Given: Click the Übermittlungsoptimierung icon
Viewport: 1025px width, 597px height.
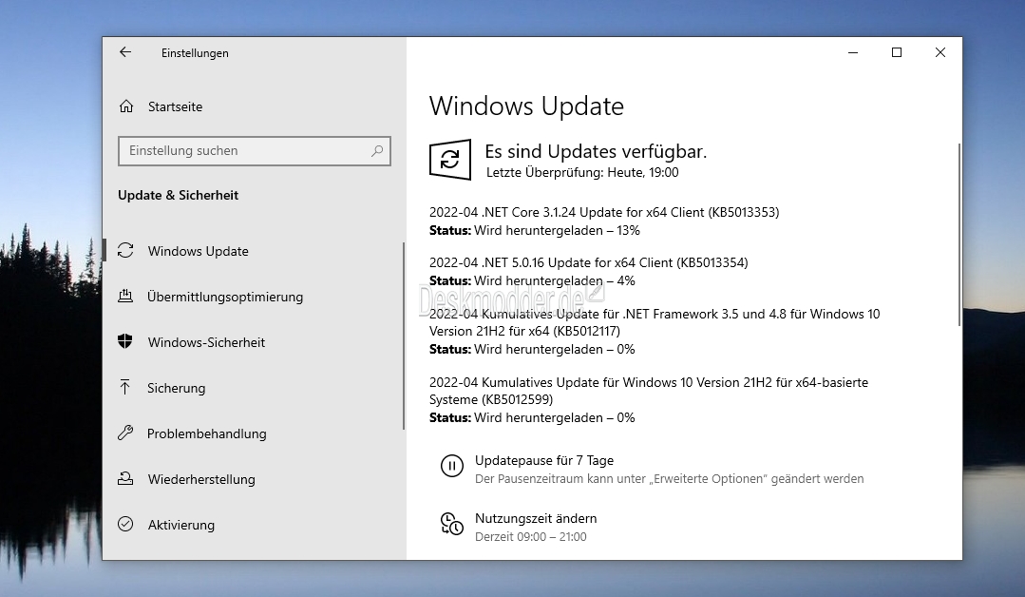Looking at the screenshot, I should [x=125, y=297].
